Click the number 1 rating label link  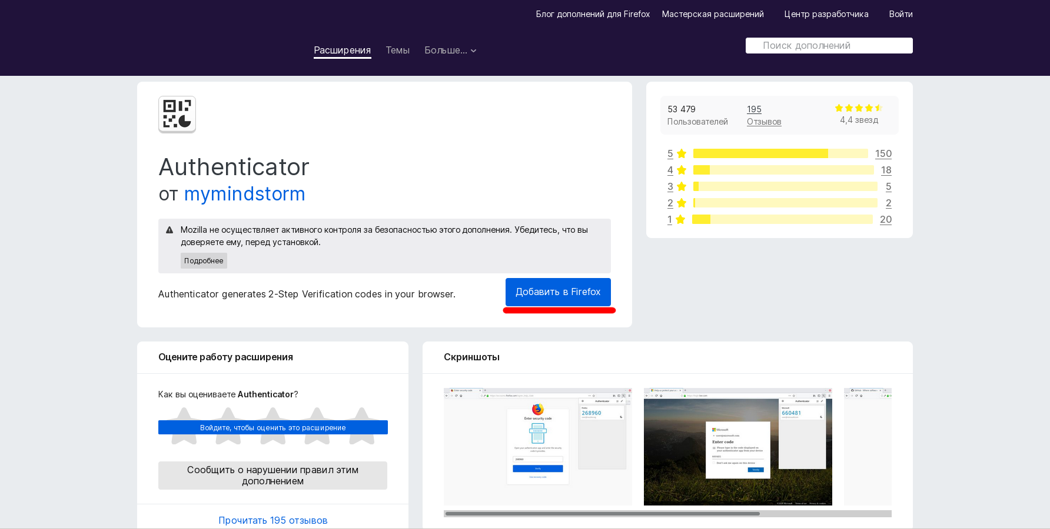pos(670,219)
